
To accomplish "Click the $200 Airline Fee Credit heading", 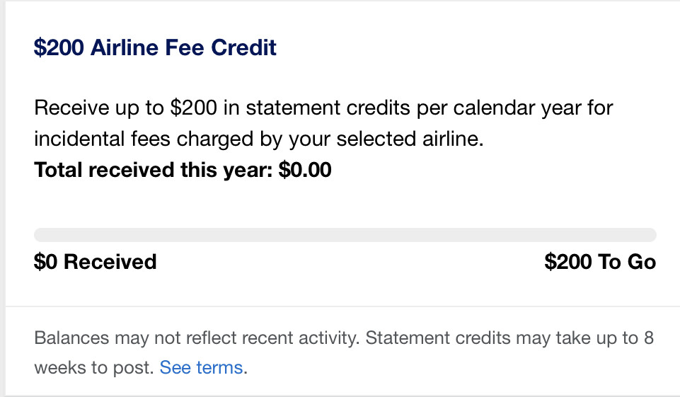I will [155, 47].
